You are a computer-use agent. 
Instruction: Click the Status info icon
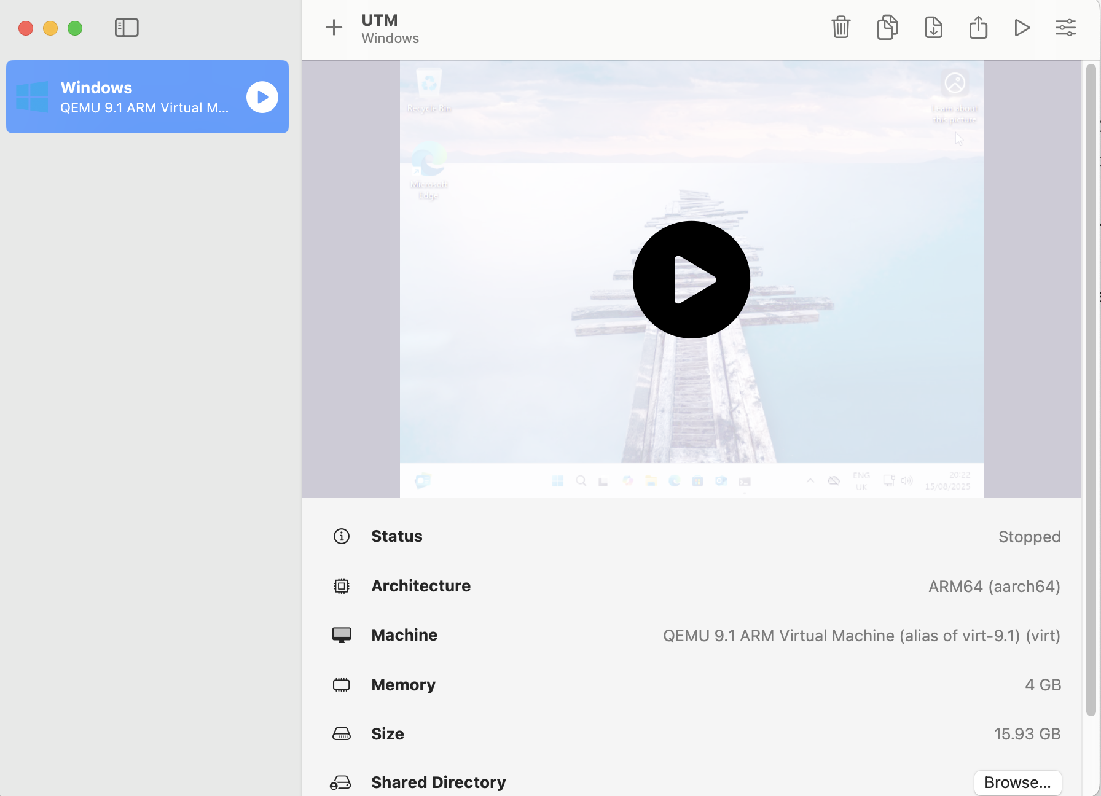click(x=342, y=536)
